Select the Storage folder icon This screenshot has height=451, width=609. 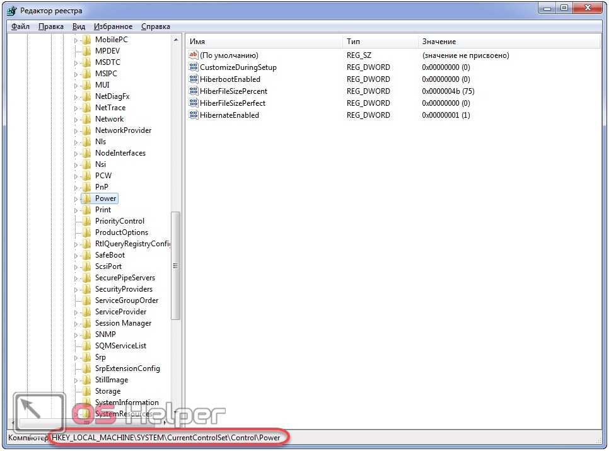pyautogui.click(x=87, y=391)
